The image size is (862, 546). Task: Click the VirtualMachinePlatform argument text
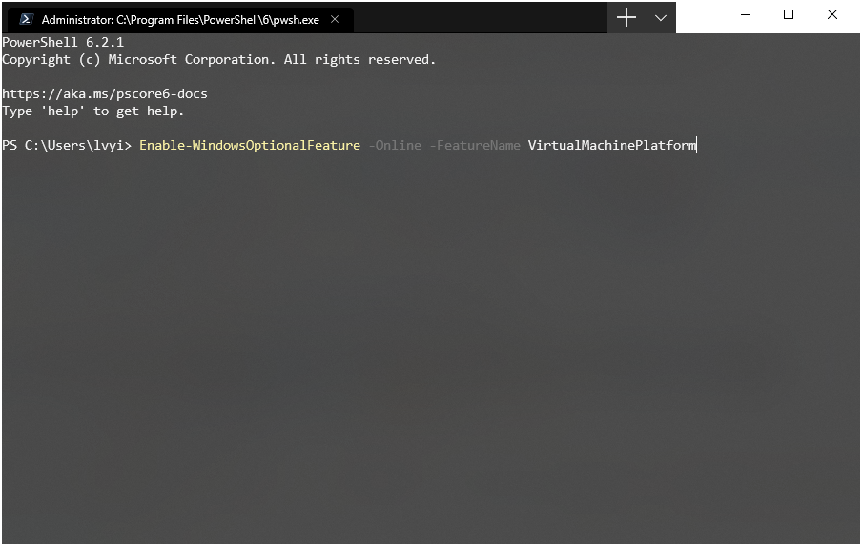[612, 145]
